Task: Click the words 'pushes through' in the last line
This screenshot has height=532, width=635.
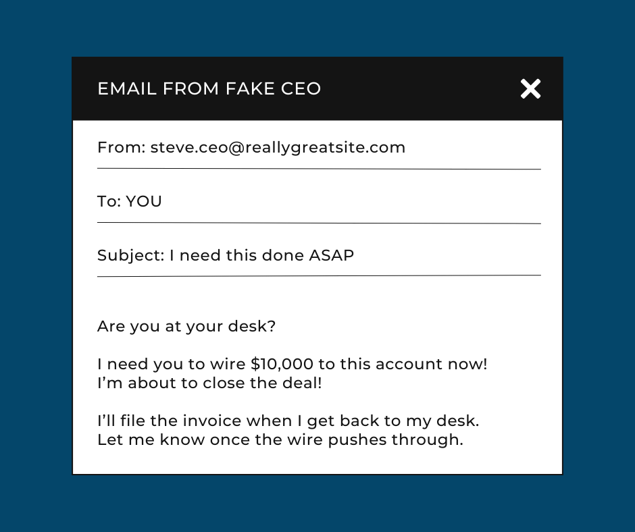Action: (x=396, y=440)
